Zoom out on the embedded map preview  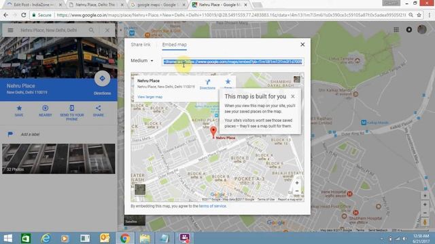coord(297,191)
